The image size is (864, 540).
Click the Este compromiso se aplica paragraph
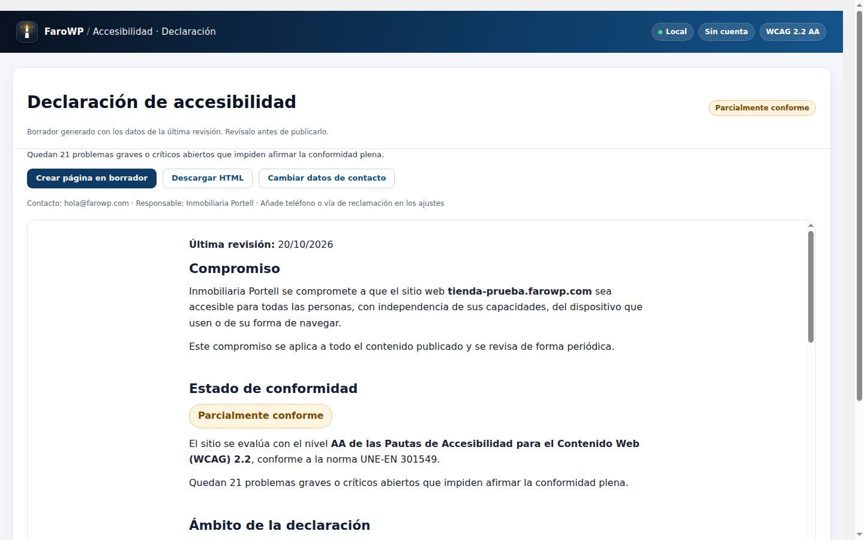(401, 346)
